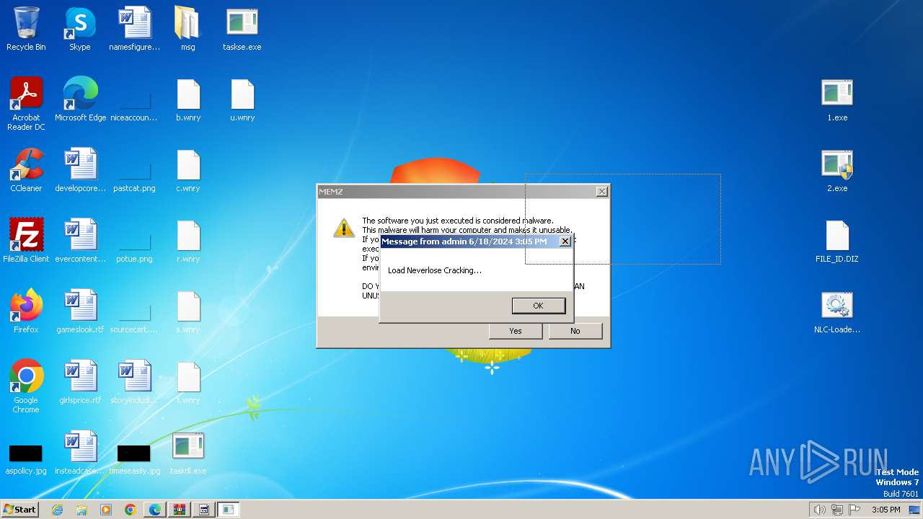Select the taskse.exe desktop icon
923x519 pixels.
coord(242,29)
